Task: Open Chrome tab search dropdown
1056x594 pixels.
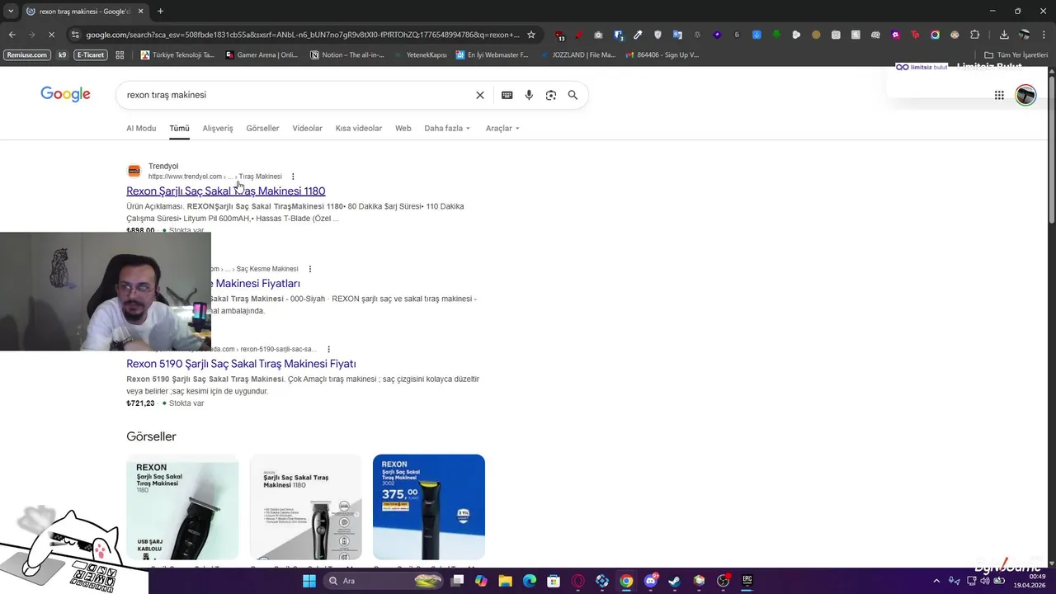Action: 11,11
